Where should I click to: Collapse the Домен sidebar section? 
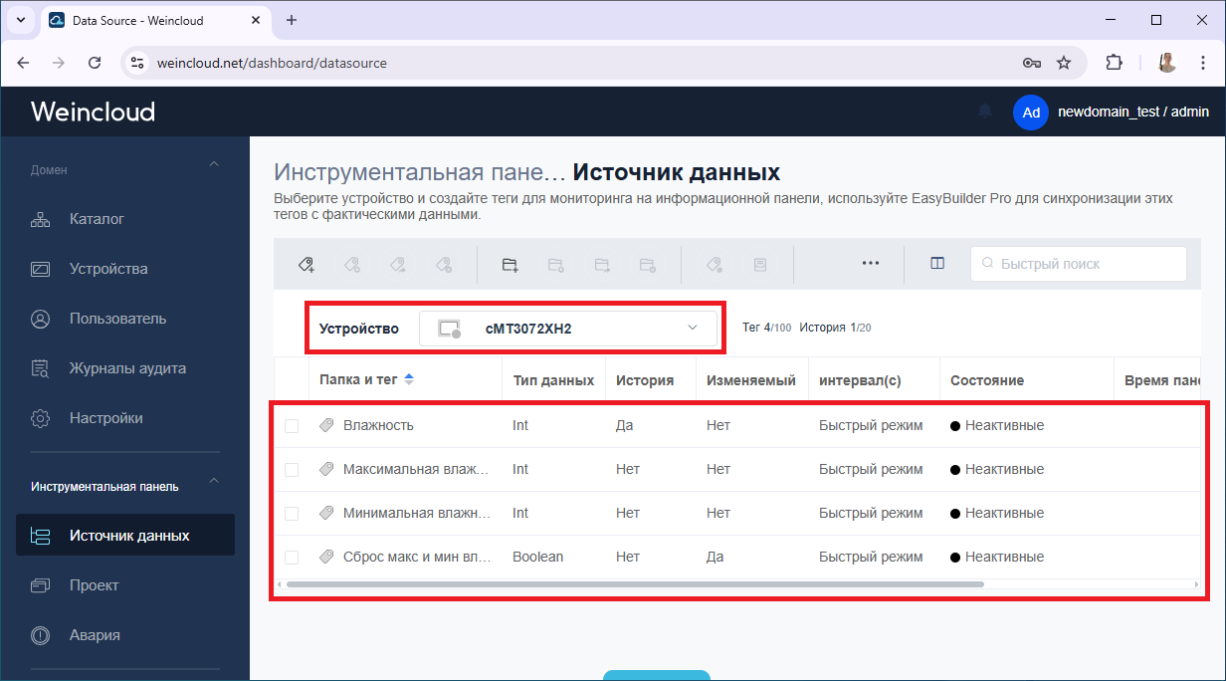coord(213,165)
